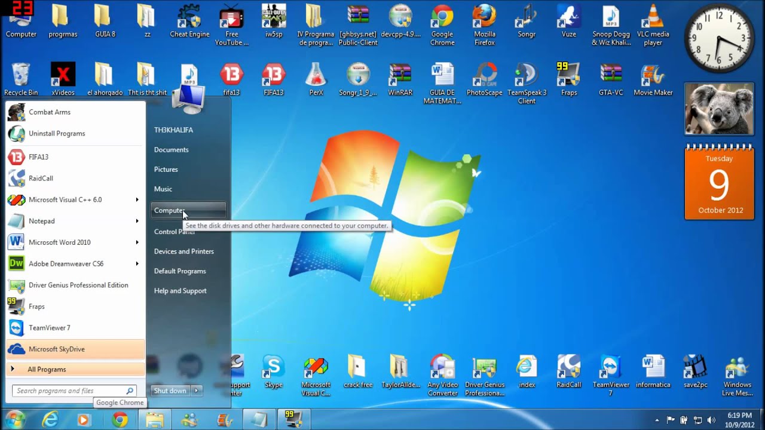Open the Songr desktop shortcut

point(527,21)
